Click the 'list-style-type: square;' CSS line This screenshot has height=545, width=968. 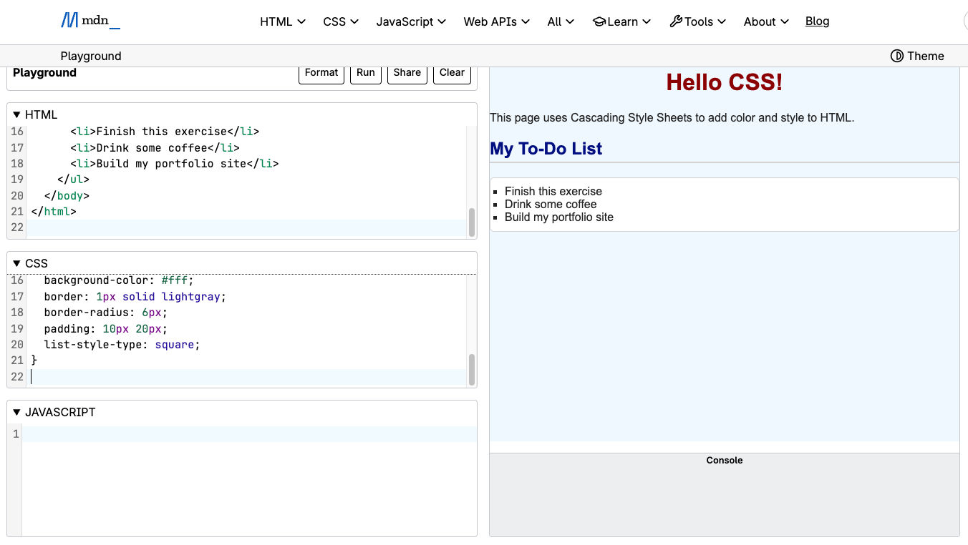(122, 345)
